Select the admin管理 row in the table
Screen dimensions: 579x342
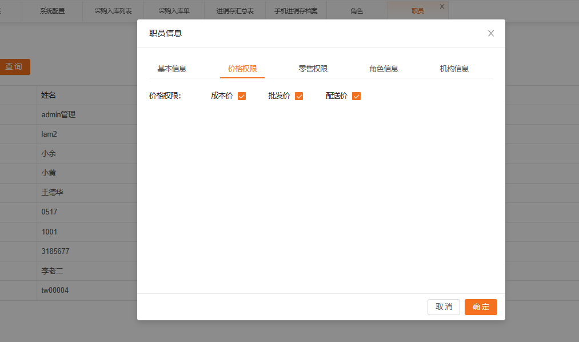tap(58, 114)
